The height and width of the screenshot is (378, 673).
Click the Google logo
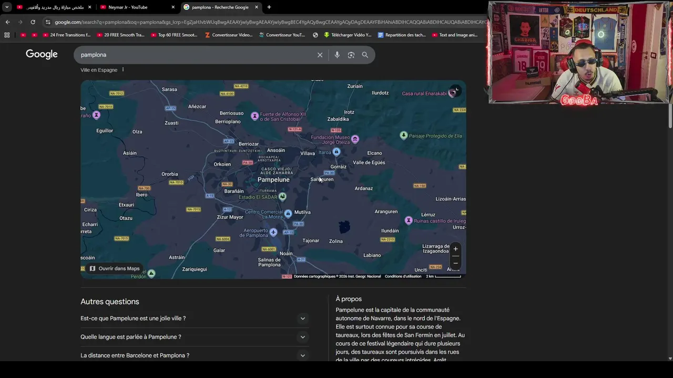coord(42,54)
